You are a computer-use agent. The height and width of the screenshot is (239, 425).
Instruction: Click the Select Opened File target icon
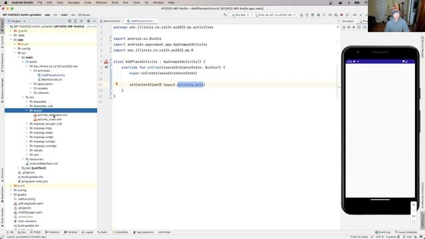point(70,21)
